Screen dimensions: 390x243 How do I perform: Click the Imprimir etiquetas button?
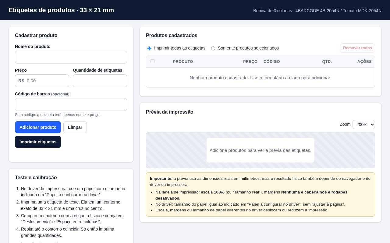(x=38, y=142)
